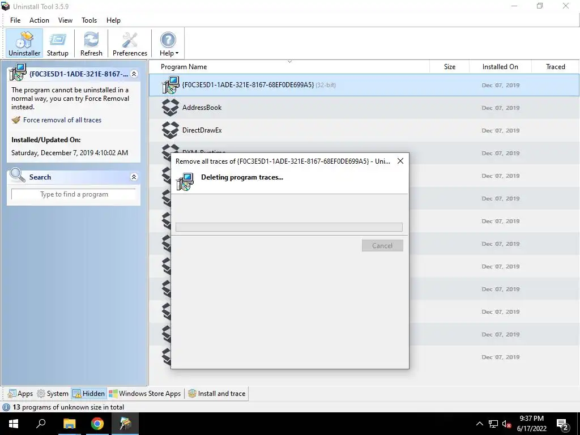Image resolution: width=580 pixels, height=435 pixels.
Task: Open the Windows Store Apps tab
Action: (x=144, y=394)
